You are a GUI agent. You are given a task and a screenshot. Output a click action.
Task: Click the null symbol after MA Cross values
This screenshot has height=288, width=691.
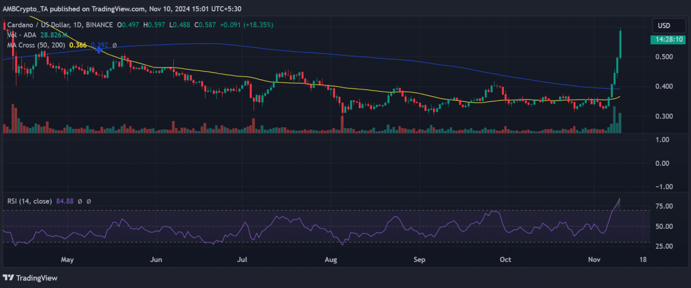(x=114, y=45)
